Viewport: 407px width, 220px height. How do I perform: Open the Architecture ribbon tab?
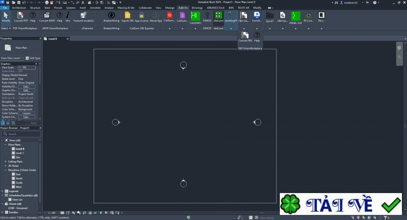coord(19,8)
